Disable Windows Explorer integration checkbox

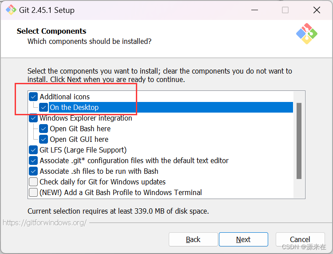(x=33, y=118)
